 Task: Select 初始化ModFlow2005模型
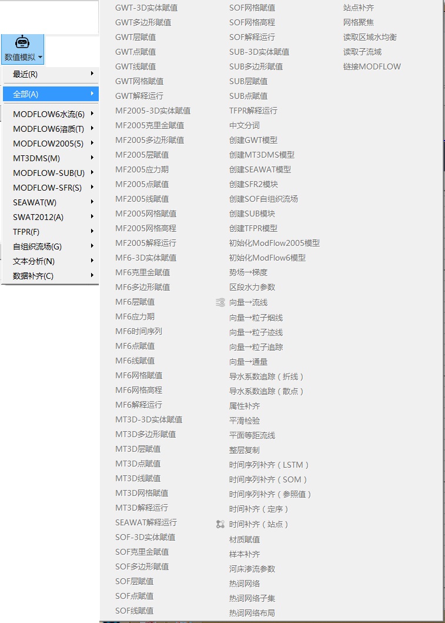[275, 243]
